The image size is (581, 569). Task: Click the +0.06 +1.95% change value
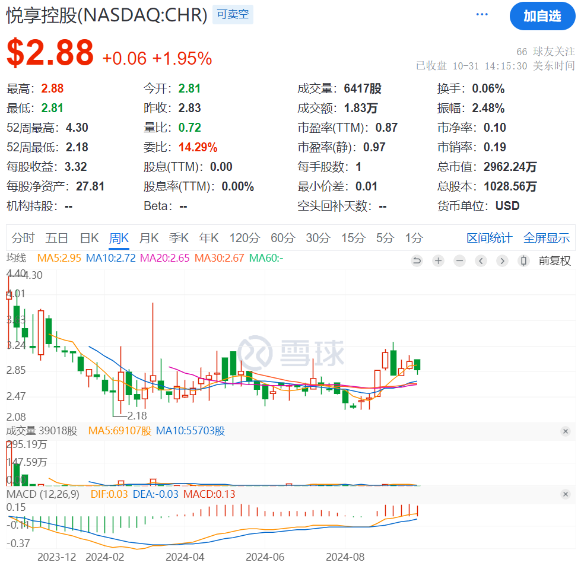[157, 59]
